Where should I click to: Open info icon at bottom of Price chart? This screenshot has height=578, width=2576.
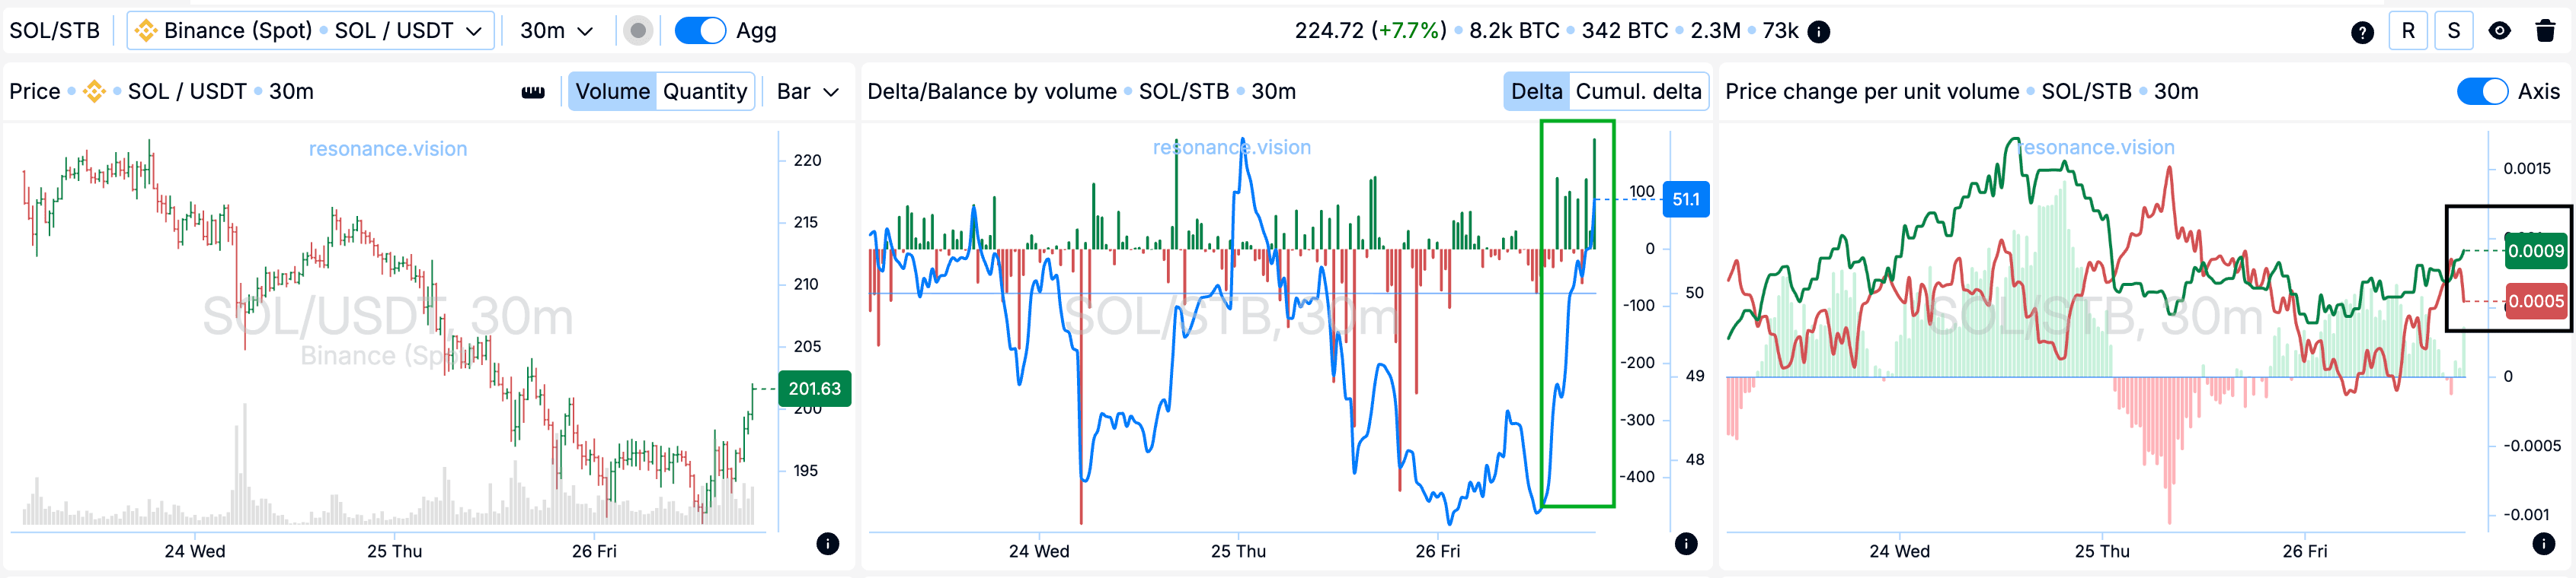point(827,544)
